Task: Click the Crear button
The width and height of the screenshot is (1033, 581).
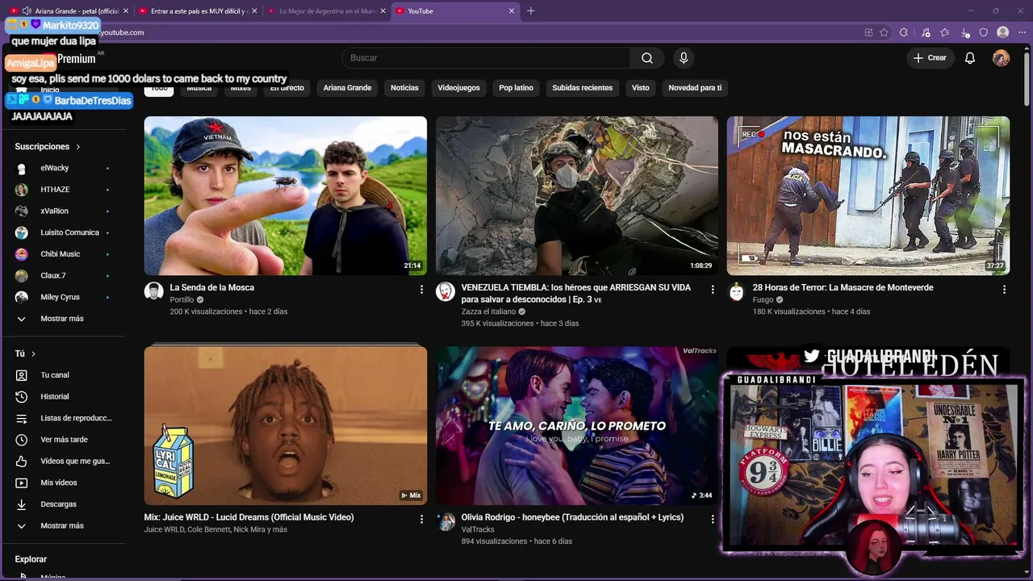Action: [930, 58]
